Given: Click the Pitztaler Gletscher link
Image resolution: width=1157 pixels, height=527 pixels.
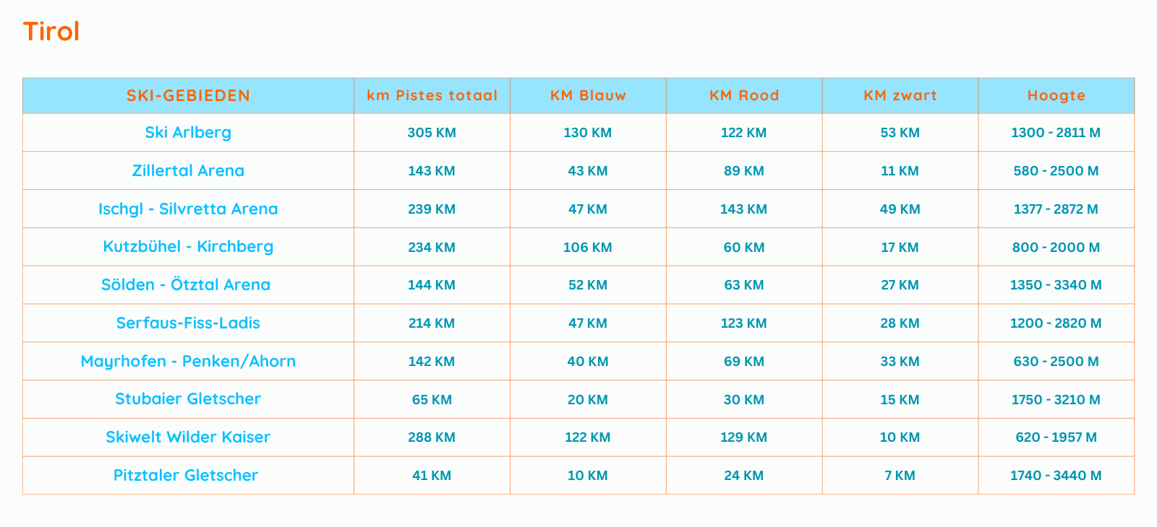Looking at the screenshot, I should tap(186, 476).
